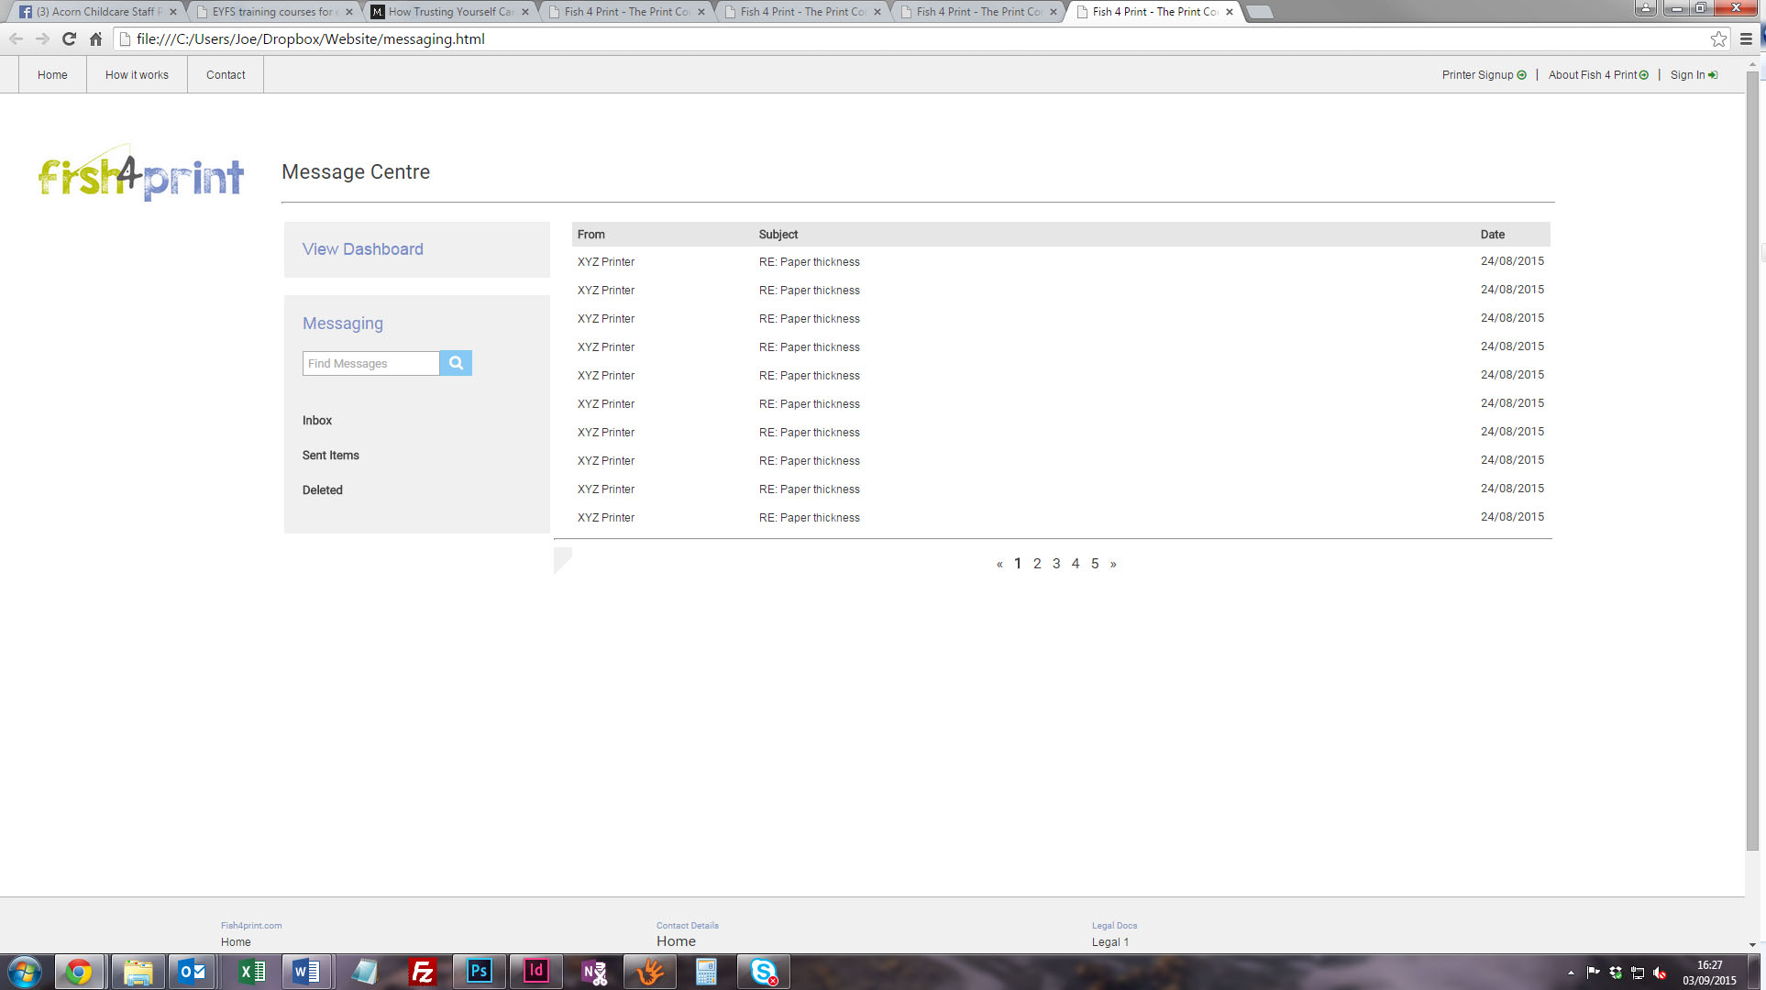Open FileZilla from the taskbar
This screenshot has height=990, width=1766.
422,972
